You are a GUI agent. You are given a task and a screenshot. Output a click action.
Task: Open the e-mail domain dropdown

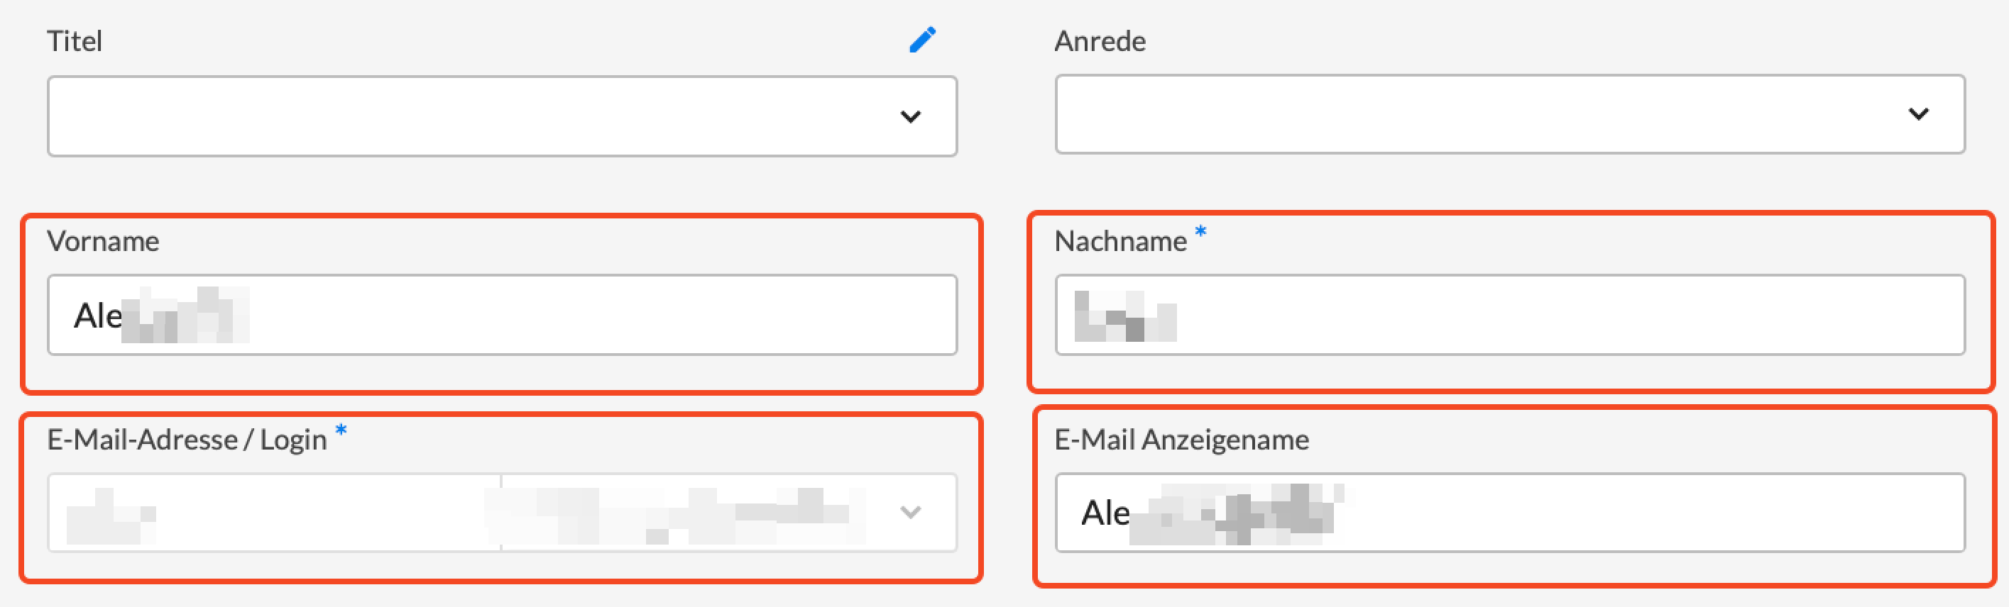pyautogui.click(x=702, y=513)
